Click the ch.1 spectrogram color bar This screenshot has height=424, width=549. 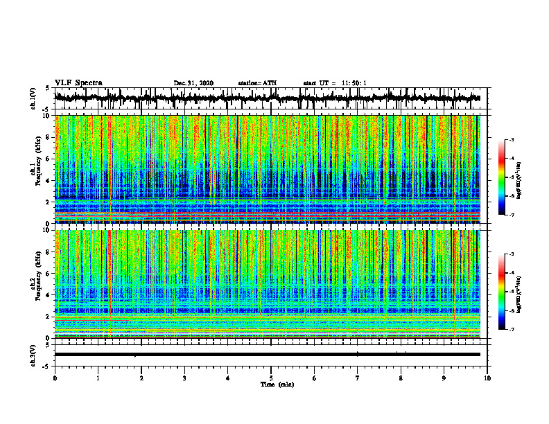(502, 177)
